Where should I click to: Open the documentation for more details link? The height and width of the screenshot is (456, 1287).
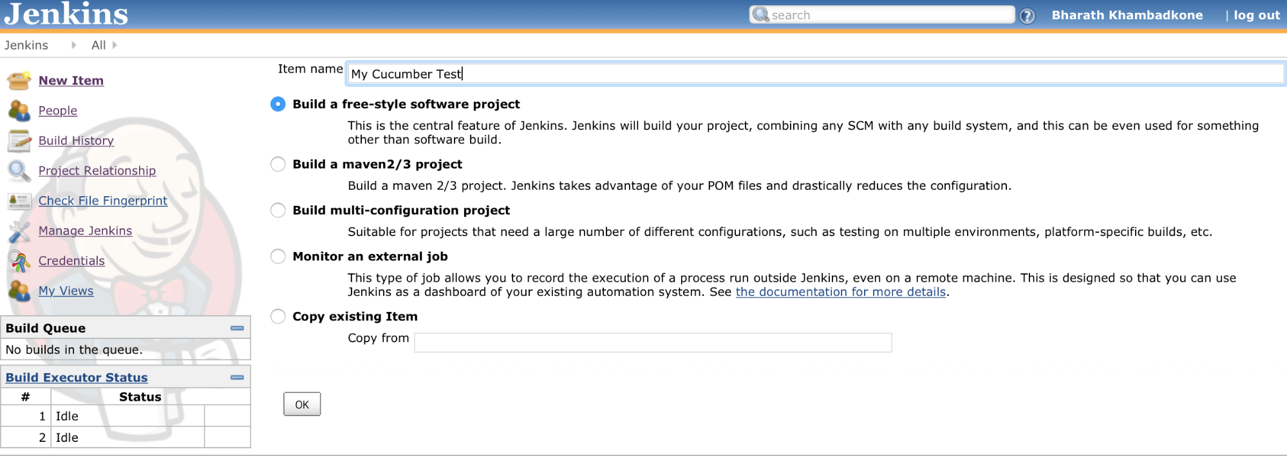click(841, 292)
